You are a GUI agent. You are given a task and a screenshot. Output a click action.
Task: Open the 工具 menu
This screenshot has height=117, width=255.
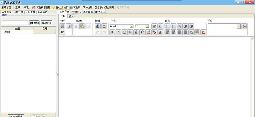pos(18,7)
